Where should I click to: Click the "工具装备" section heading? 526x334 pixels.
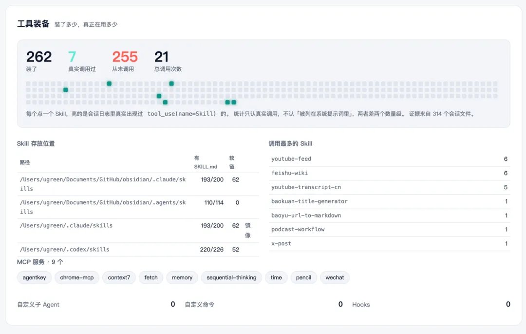point(33,24)
